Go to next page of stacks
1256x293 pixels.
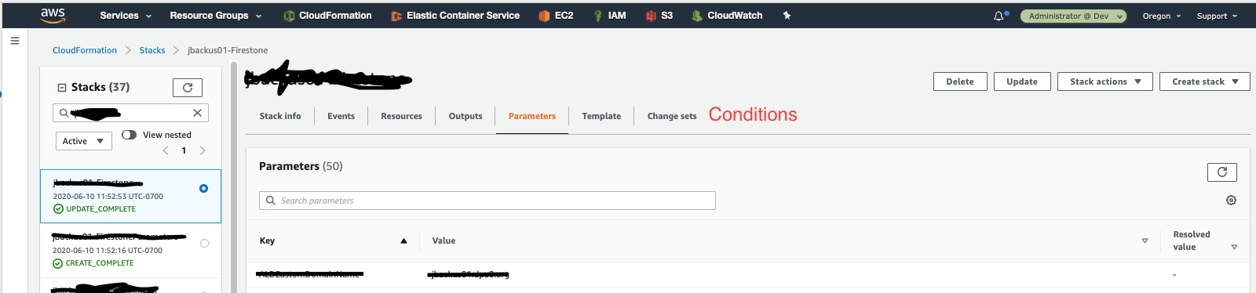pyautogui.click(x=203, y=150)
